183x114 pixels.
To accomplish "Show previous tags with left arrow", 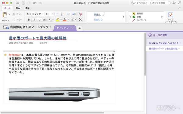I will point(130,17).
